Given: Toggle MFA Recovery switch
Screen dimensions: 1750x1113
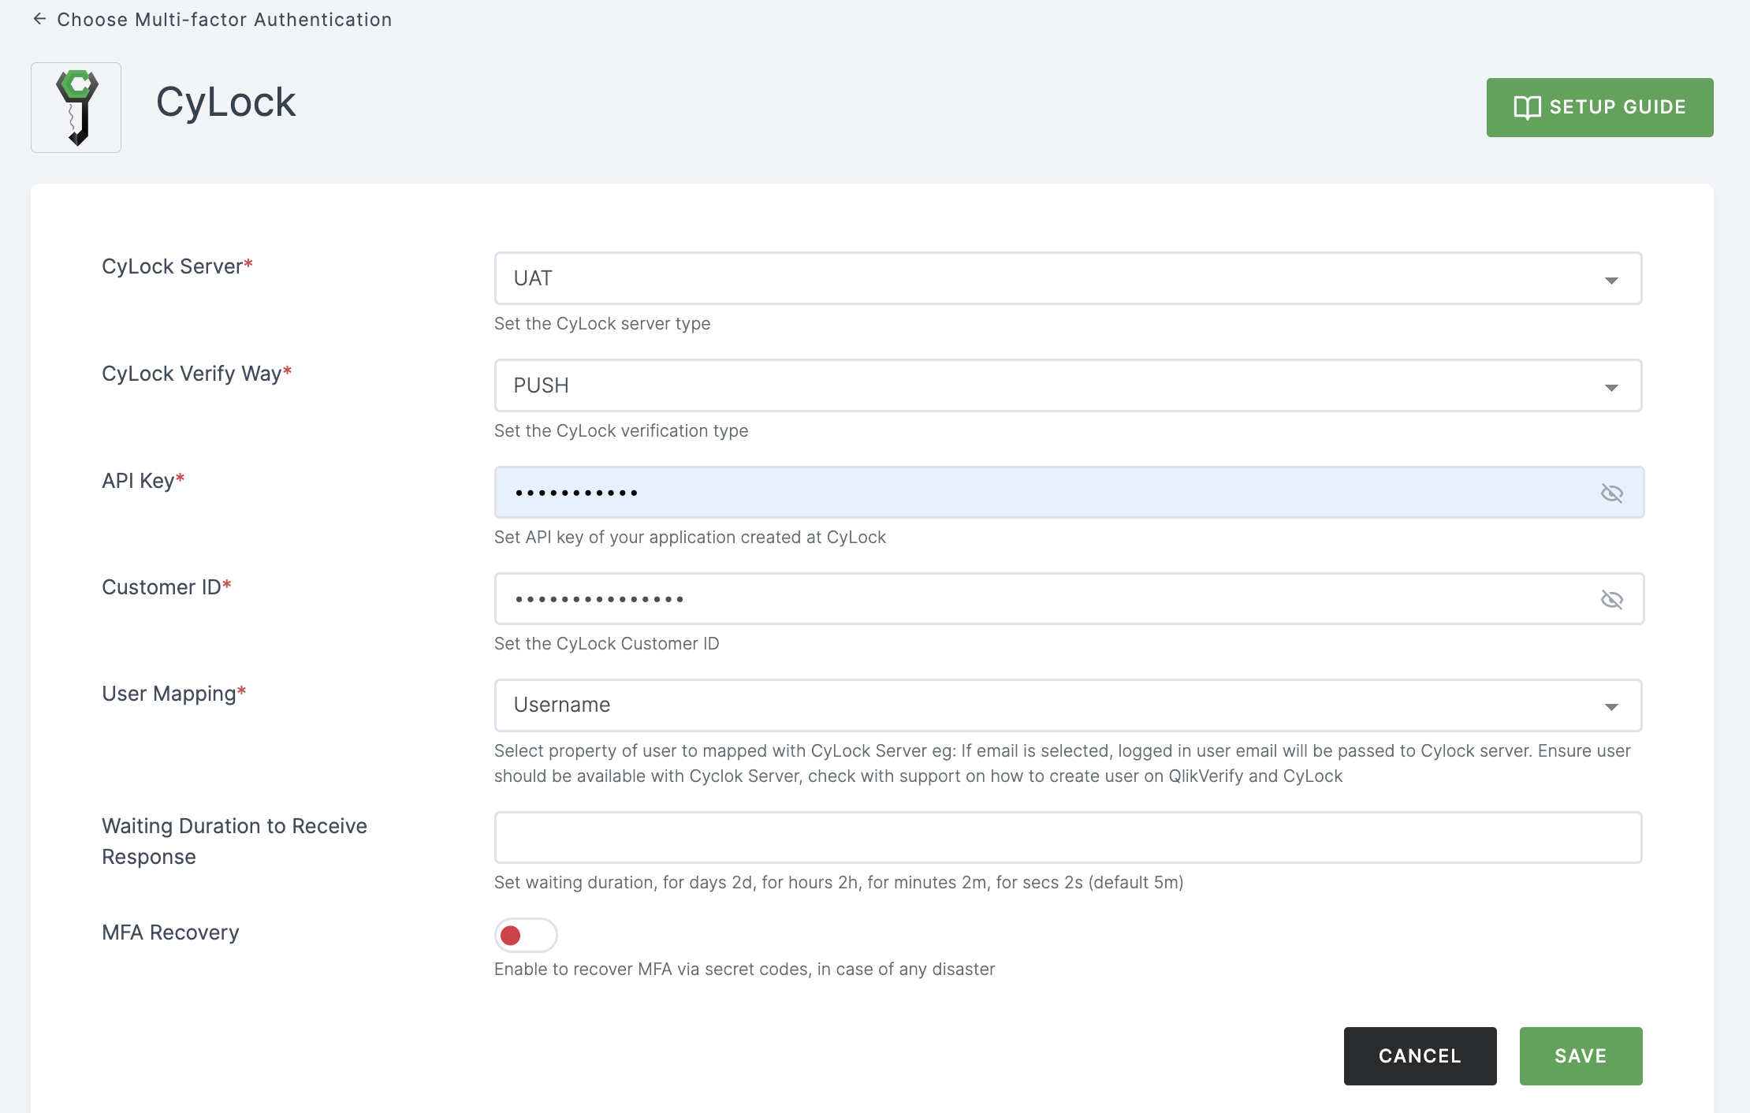Looking at the screenshot, I should pyautogui.click(x=524, y=935).
